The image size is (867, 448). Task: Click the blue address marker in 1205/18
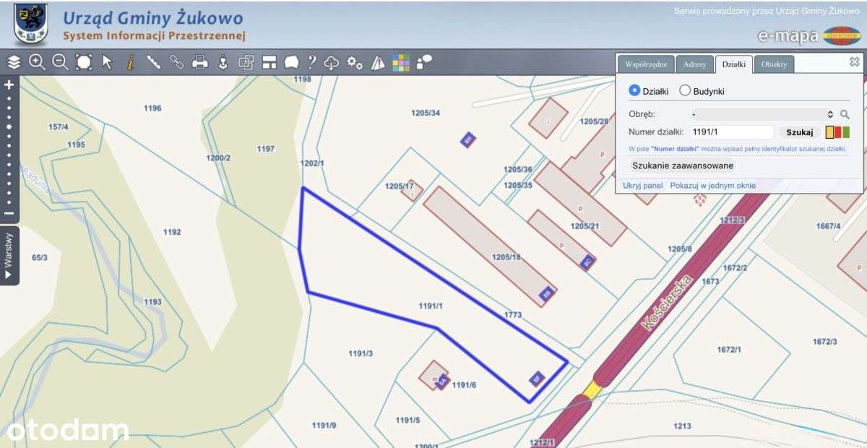pos(547,294)
